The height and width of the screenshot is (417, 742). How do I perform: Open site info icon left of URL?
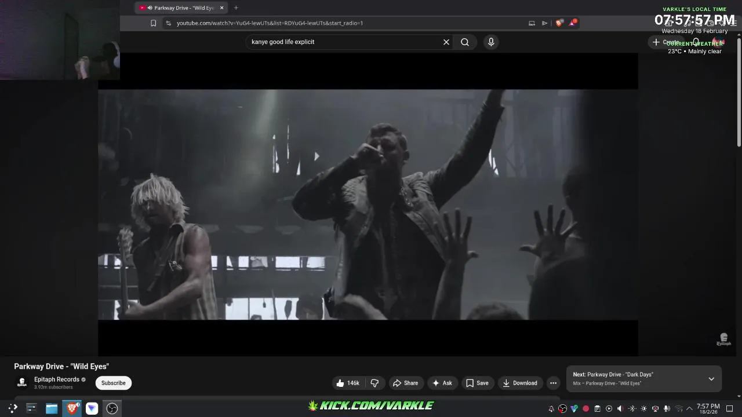pos(169,23)
